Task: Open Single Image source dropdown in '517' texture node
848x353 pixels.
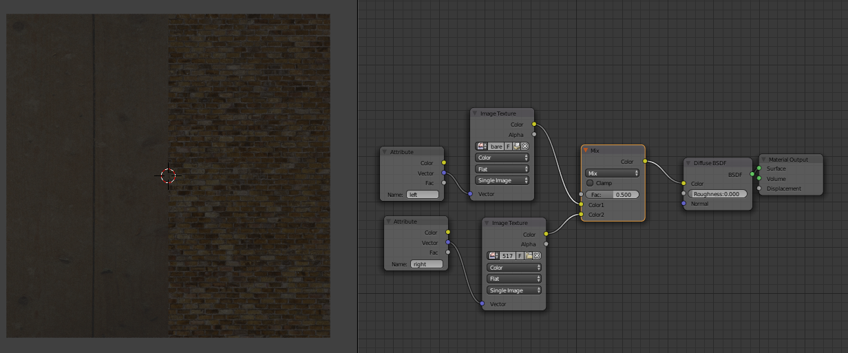Action: (x=514, y=290)
